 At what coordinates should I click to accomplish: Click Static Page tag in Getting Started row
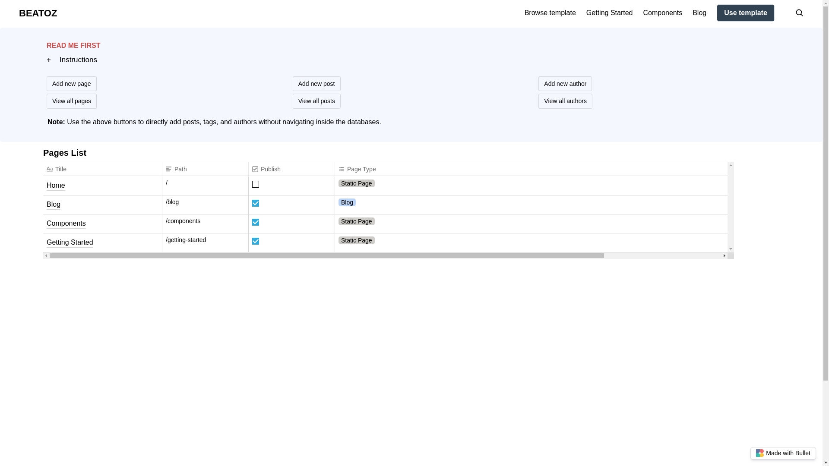tap(357, 240)
